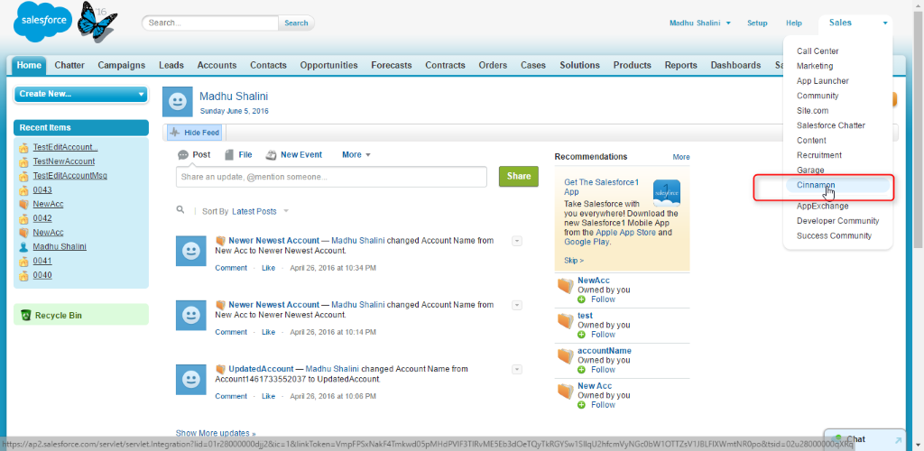Screen dimensions: 924x451
Task: Click the feed search magnifier icon
Action: pos(180,210)
